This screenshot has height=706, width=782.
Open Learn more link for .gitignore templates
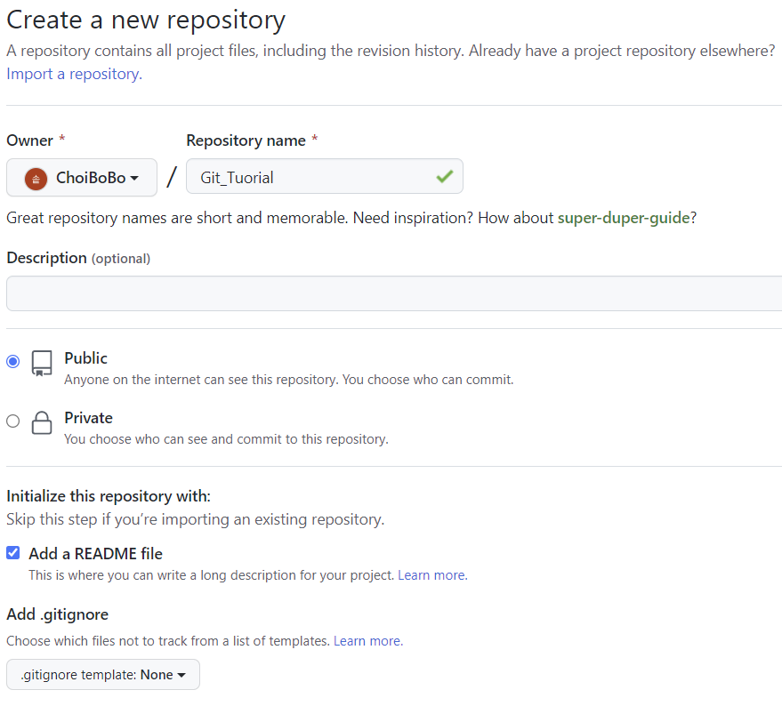pos(368,641)
